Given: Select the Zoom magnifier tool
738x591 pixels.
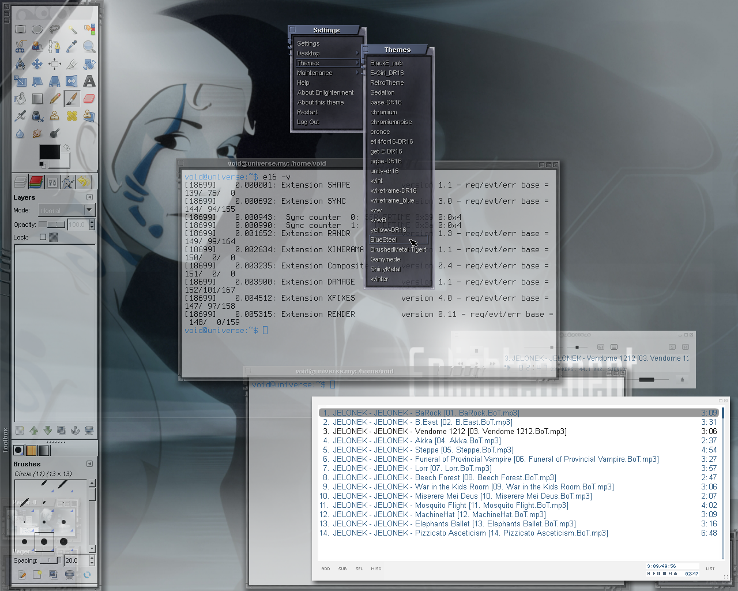Looking at the screenshot, I should 89,46.
